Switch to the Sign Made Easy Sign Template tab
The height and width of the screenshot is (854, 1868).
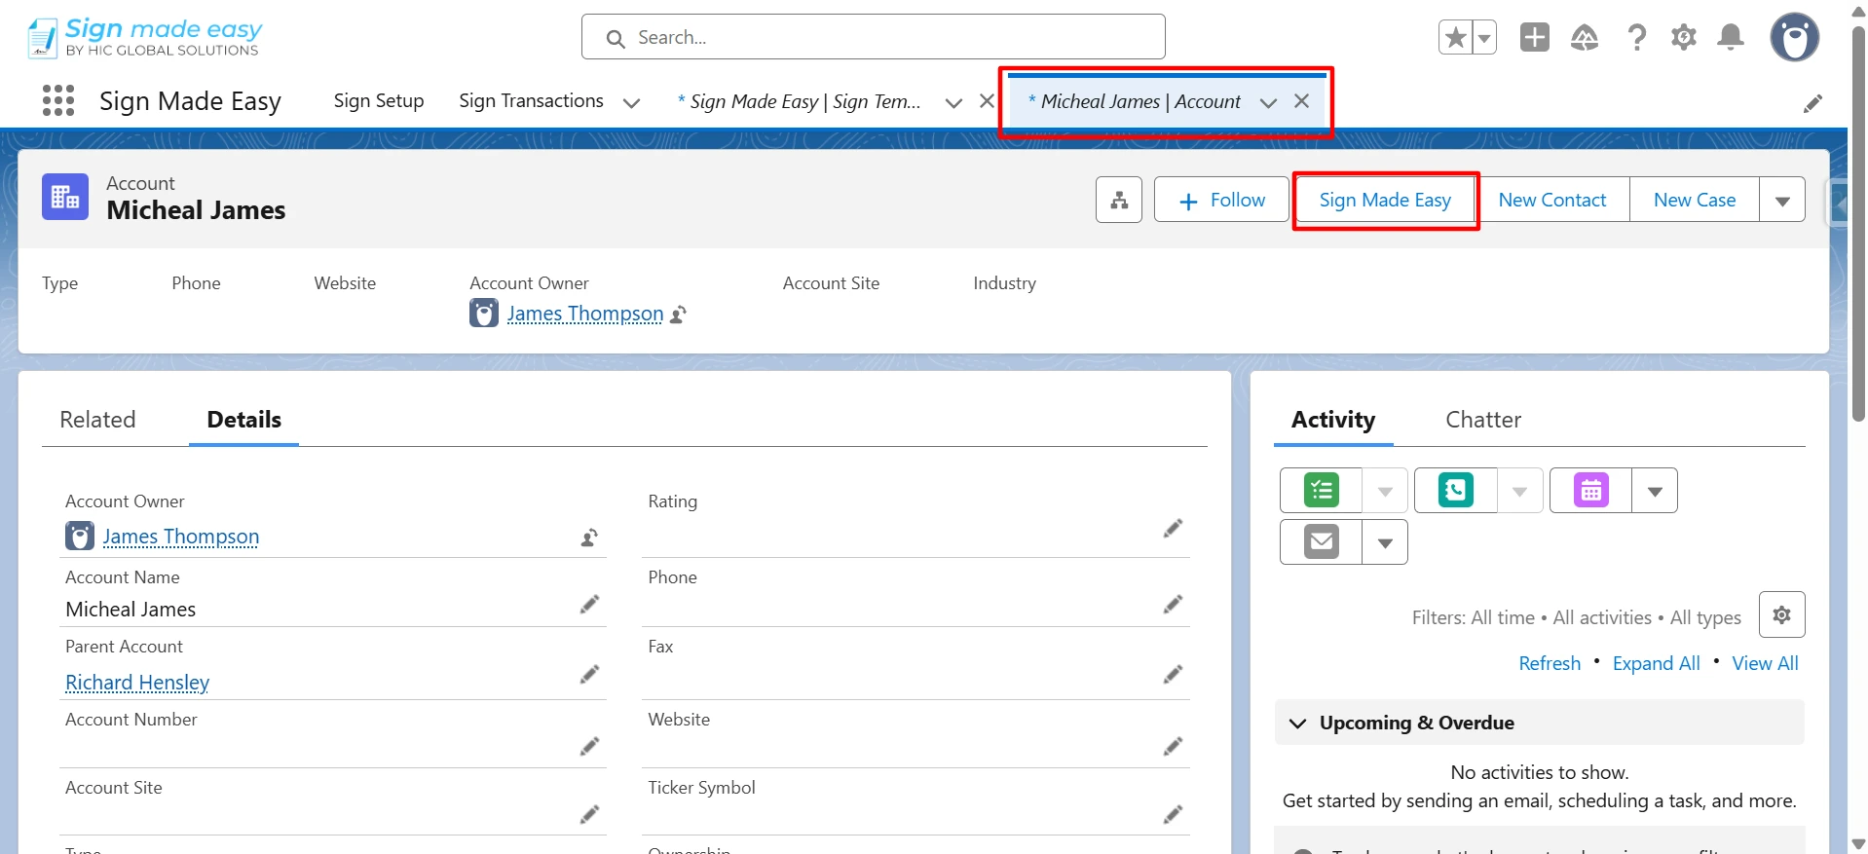pyautogui.click(x=799, y=101)
